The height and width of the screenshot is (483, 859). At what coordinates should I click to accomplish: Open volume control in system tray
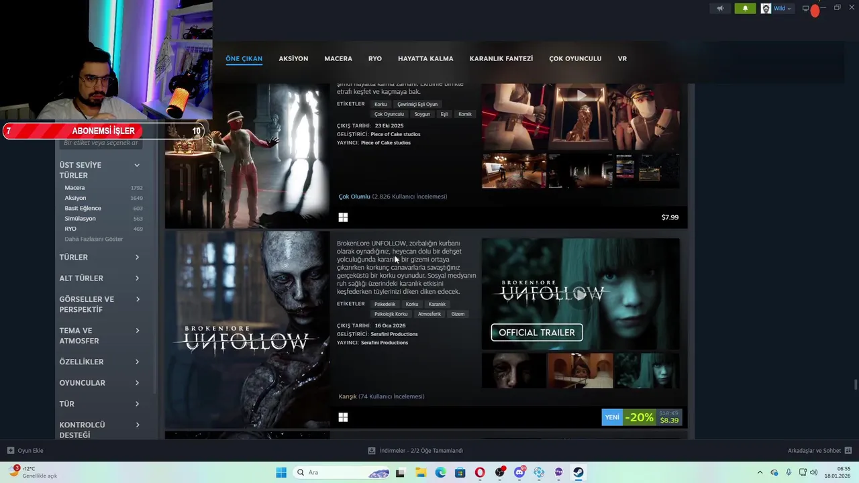point(814,472)
